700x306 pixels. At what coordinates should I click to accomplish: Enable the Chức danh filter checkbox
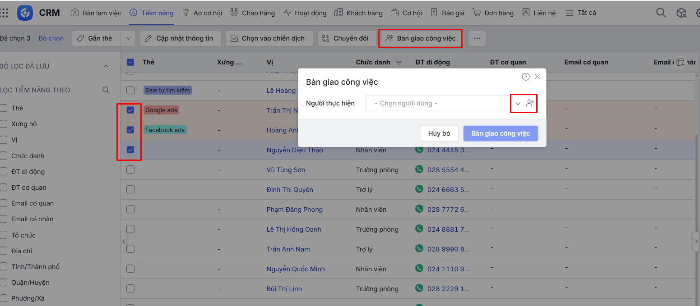click(x=4, y=156)
